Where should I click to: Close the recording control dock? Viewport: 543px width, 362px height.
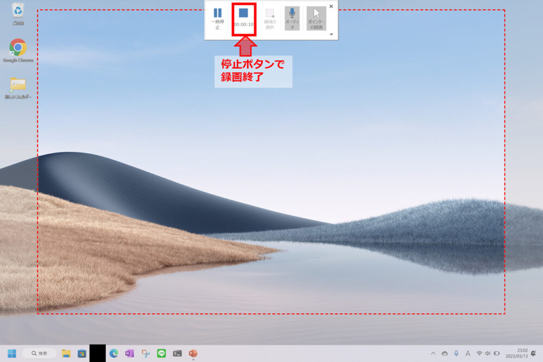(331, 6)
